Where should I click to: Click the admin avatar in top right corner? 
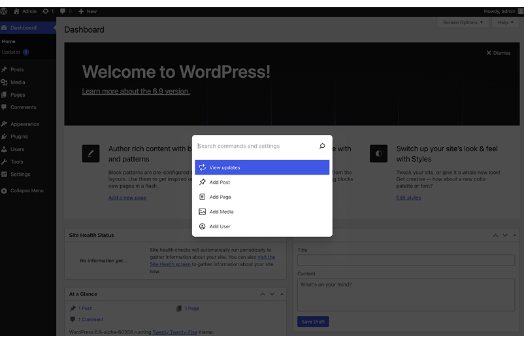520,11
